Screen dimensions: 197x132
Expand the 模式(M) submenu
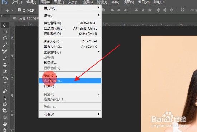[x=70, y=8]
